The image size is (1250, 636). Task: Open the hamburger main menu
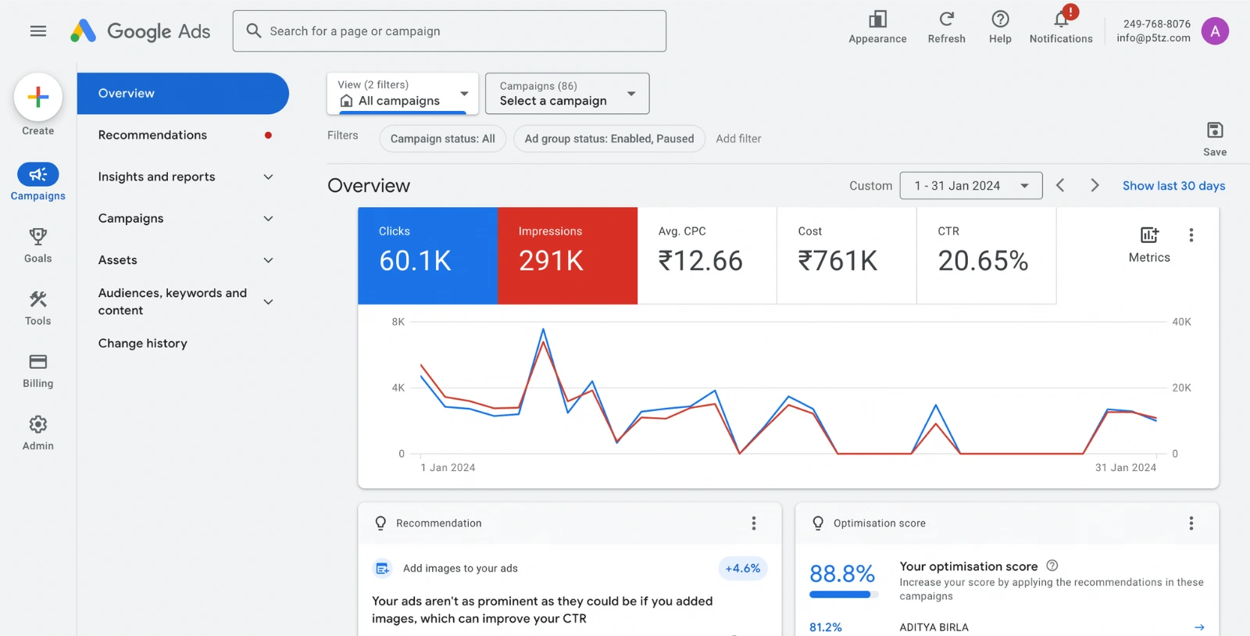click(38, 31)
